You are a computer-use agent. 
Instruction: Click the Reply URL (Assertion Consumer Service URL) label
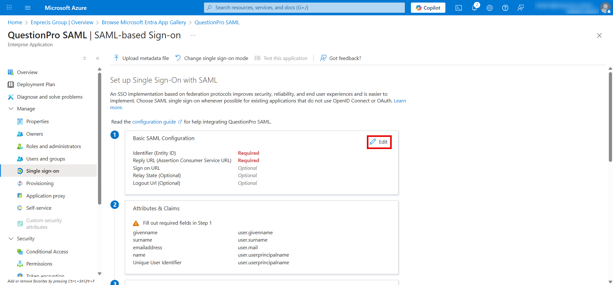click(182, 160)
